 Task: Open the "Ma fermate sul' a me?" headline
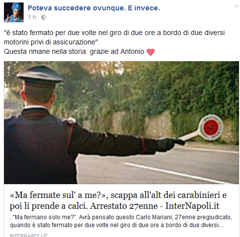[x=118, y=200]
